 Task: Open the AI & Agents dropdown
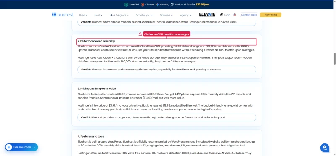pyautogui.click(x=119, y=15)
